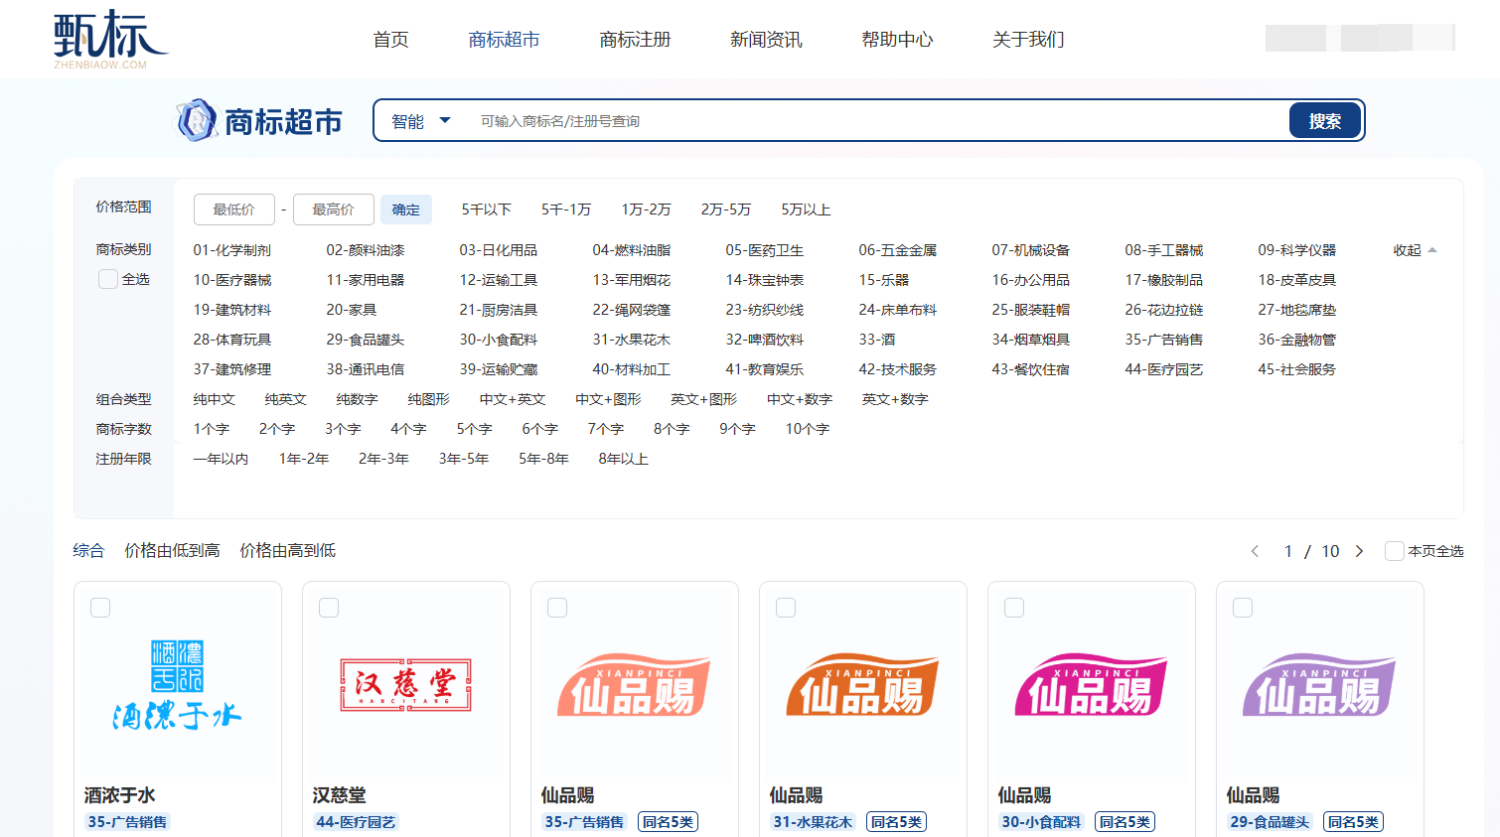Click the 最高价 input field

click(x=334, y=209)
